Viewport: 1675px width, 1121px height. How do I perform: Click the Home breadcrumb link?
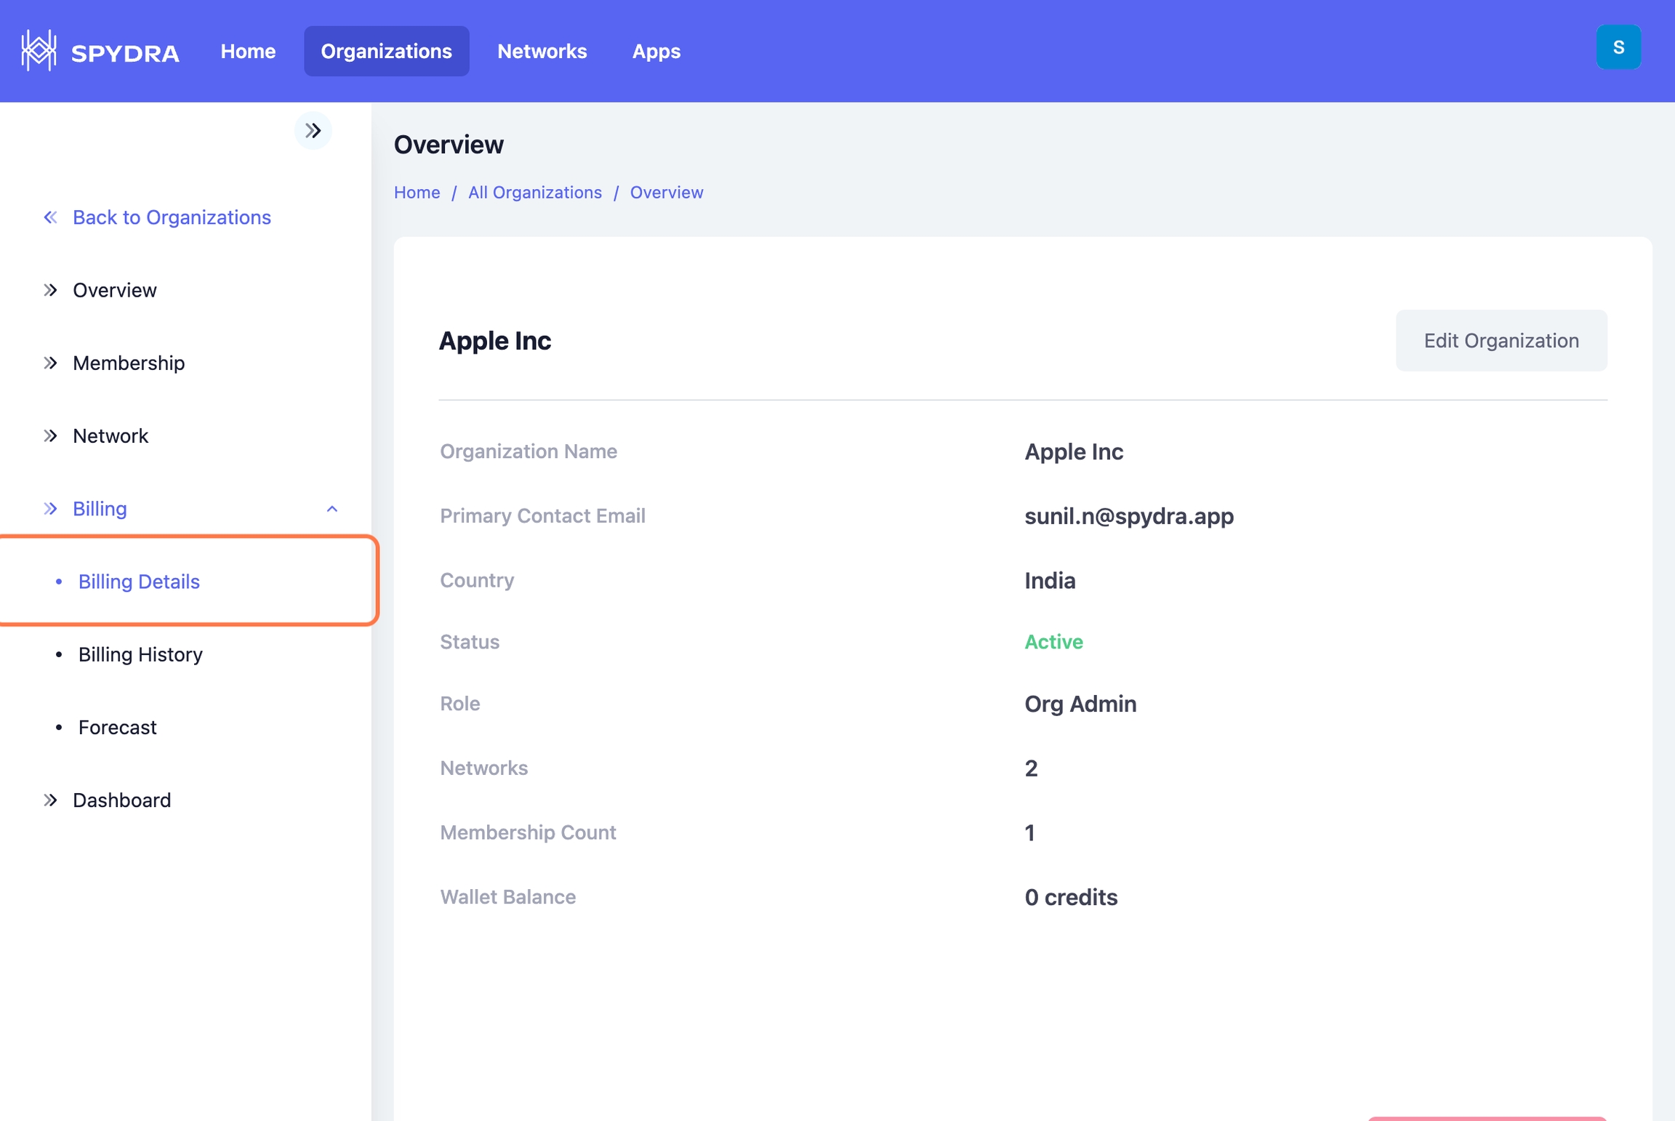click(417, 192)
